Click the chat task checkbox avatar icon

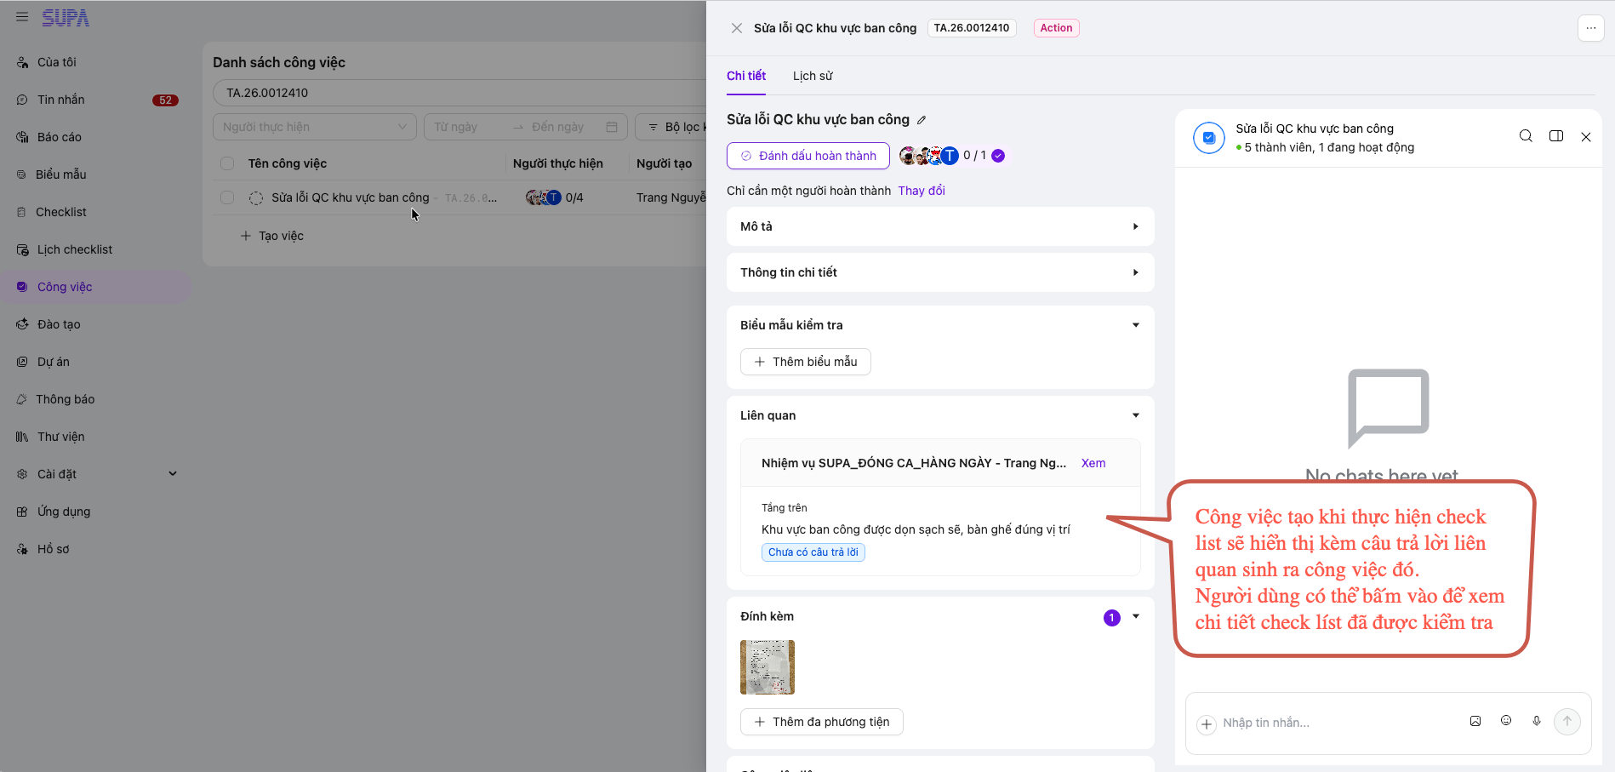pyautogui.click(x=1209, y=137)
